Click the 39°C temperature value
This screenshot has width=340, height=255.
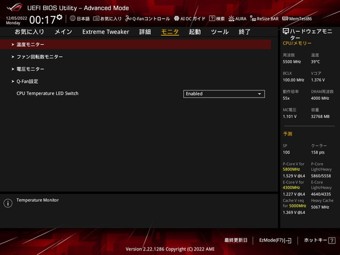[315, 62]
